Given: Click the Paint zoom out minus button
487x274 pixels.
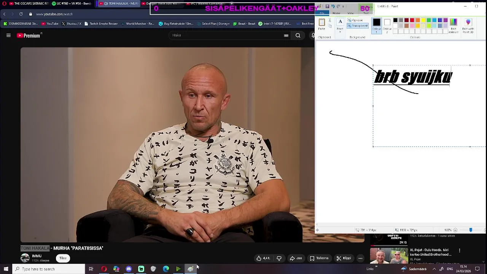Looking at the screenshot, I should [455, 230].
